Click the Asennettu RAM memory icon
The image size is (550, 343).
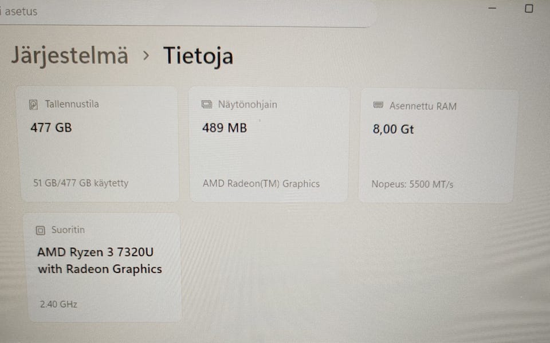[378, 106]
